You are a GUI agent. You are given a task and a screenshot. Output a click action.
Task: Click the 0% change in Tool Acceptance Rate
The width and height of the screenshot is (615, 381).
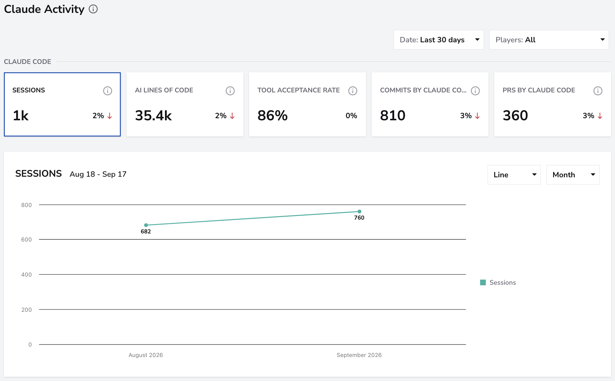click(351, 115)
